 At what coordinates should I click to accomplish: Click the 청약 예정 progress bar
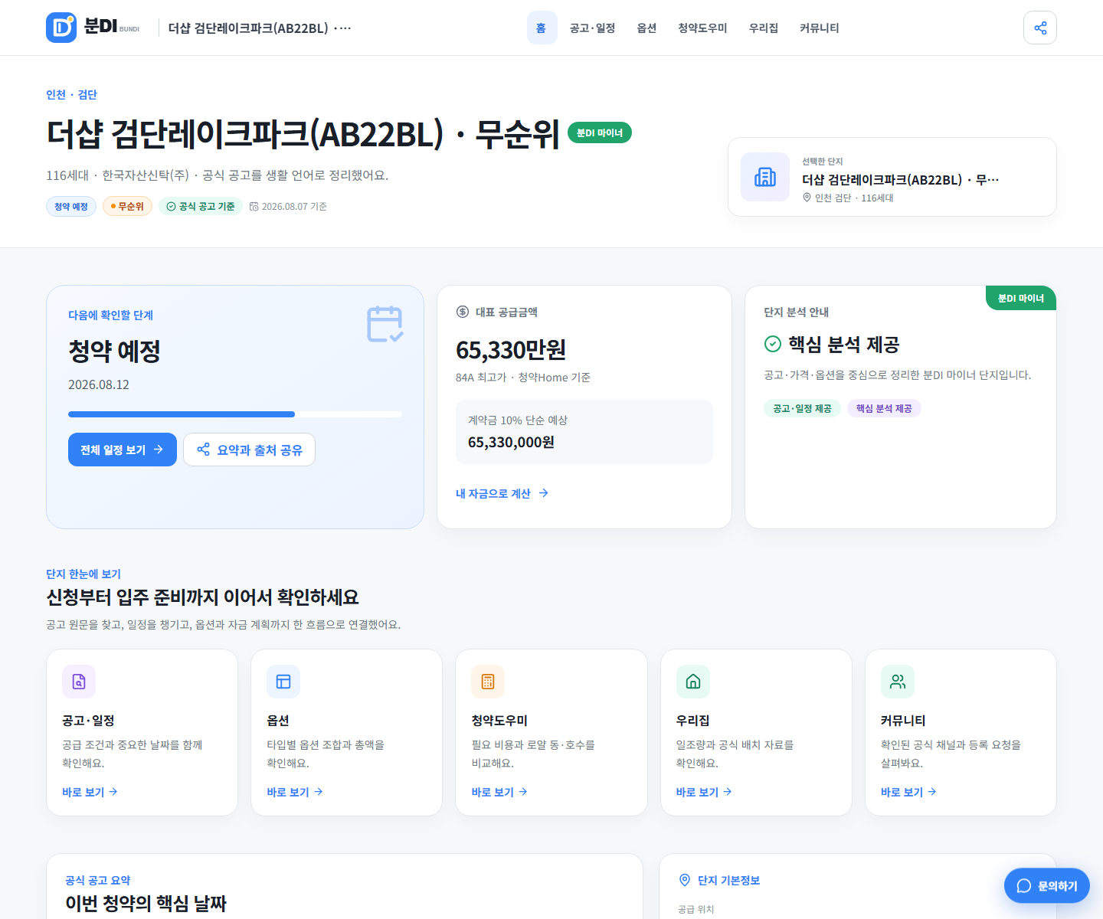point(235,414)
